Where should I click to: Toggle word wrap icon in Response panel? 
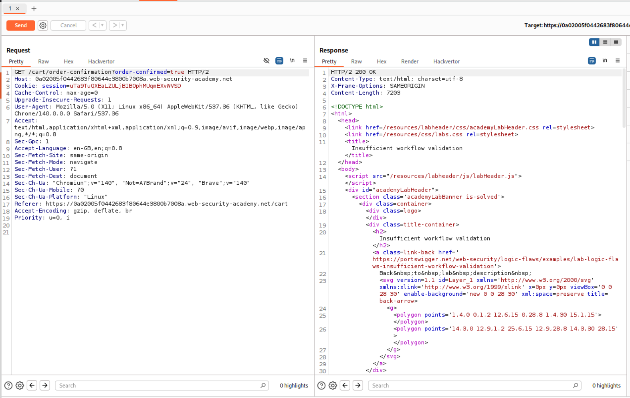pos(592,61)
